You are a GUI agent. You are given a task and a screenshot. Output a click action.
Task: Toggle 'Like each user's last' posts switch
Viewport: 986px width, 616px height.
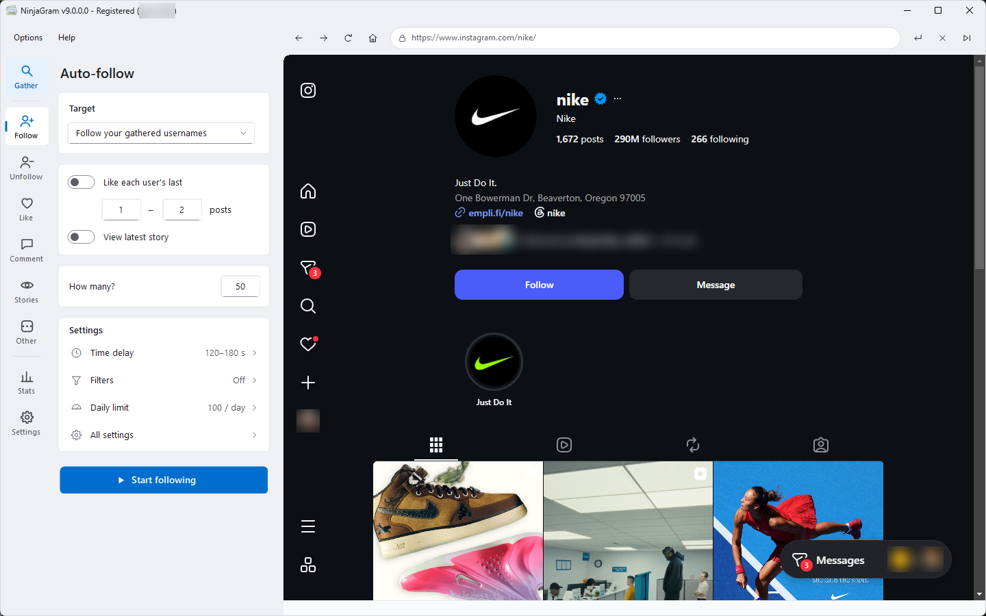pyautogui.click(x=81, y=182)
